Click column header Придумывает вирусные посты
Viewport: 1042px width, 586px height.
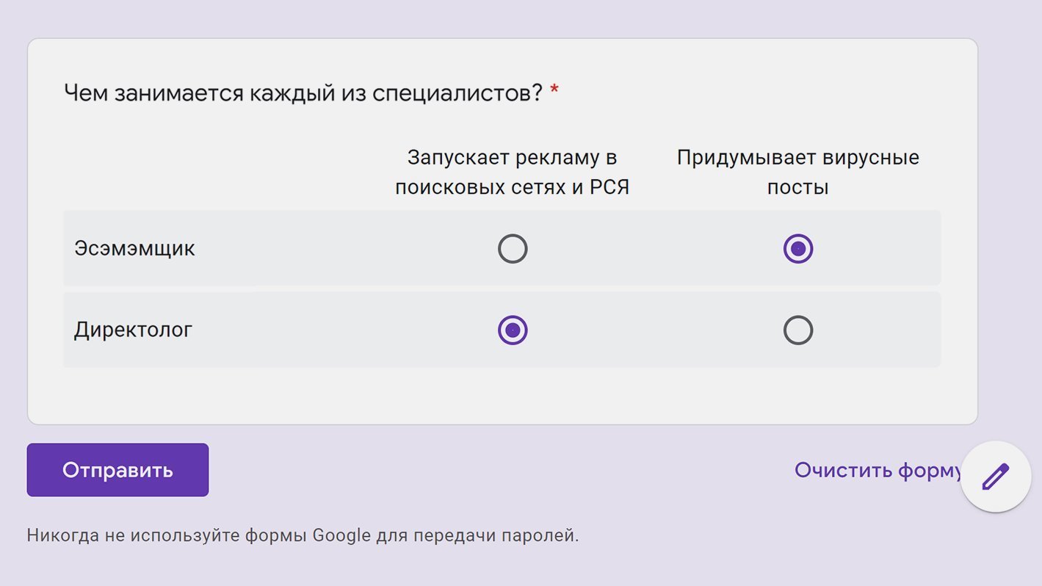click(x=798, y=173)
